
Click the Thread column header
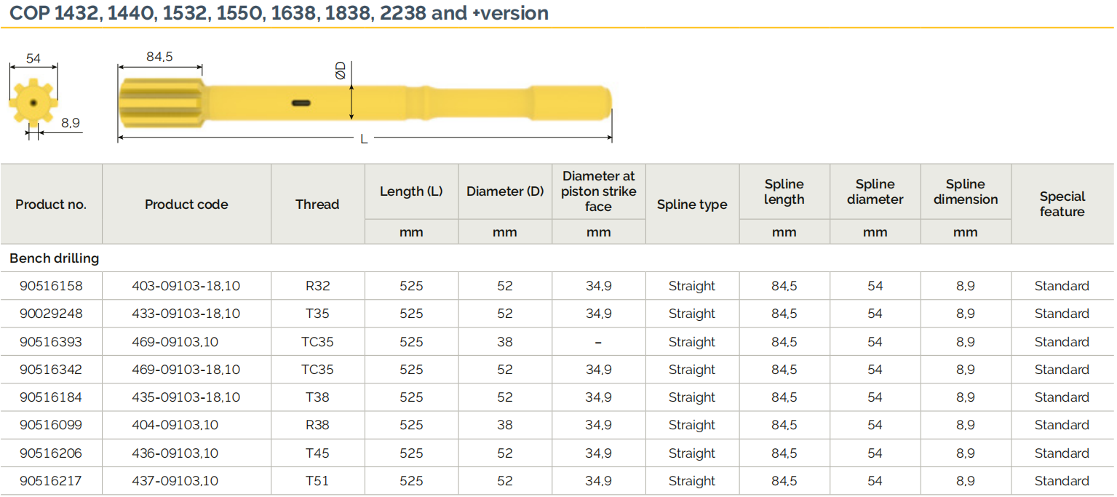[x=317, y=204]
